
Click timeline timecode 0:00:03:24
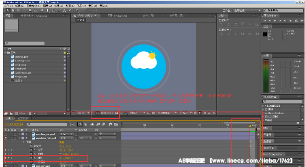(x=14, y=124)
